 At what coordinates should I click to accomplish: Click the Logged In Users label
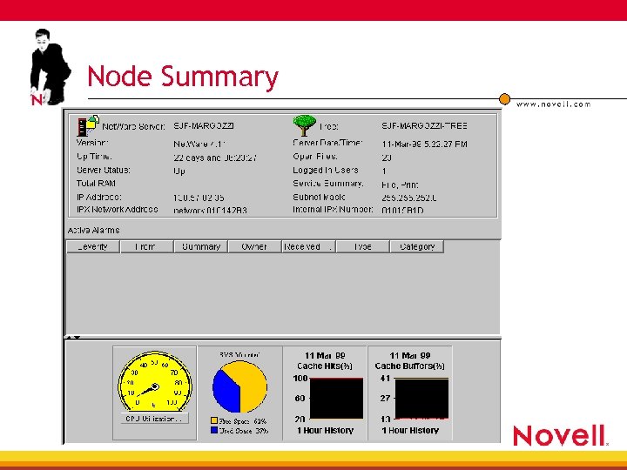point(326,171)
